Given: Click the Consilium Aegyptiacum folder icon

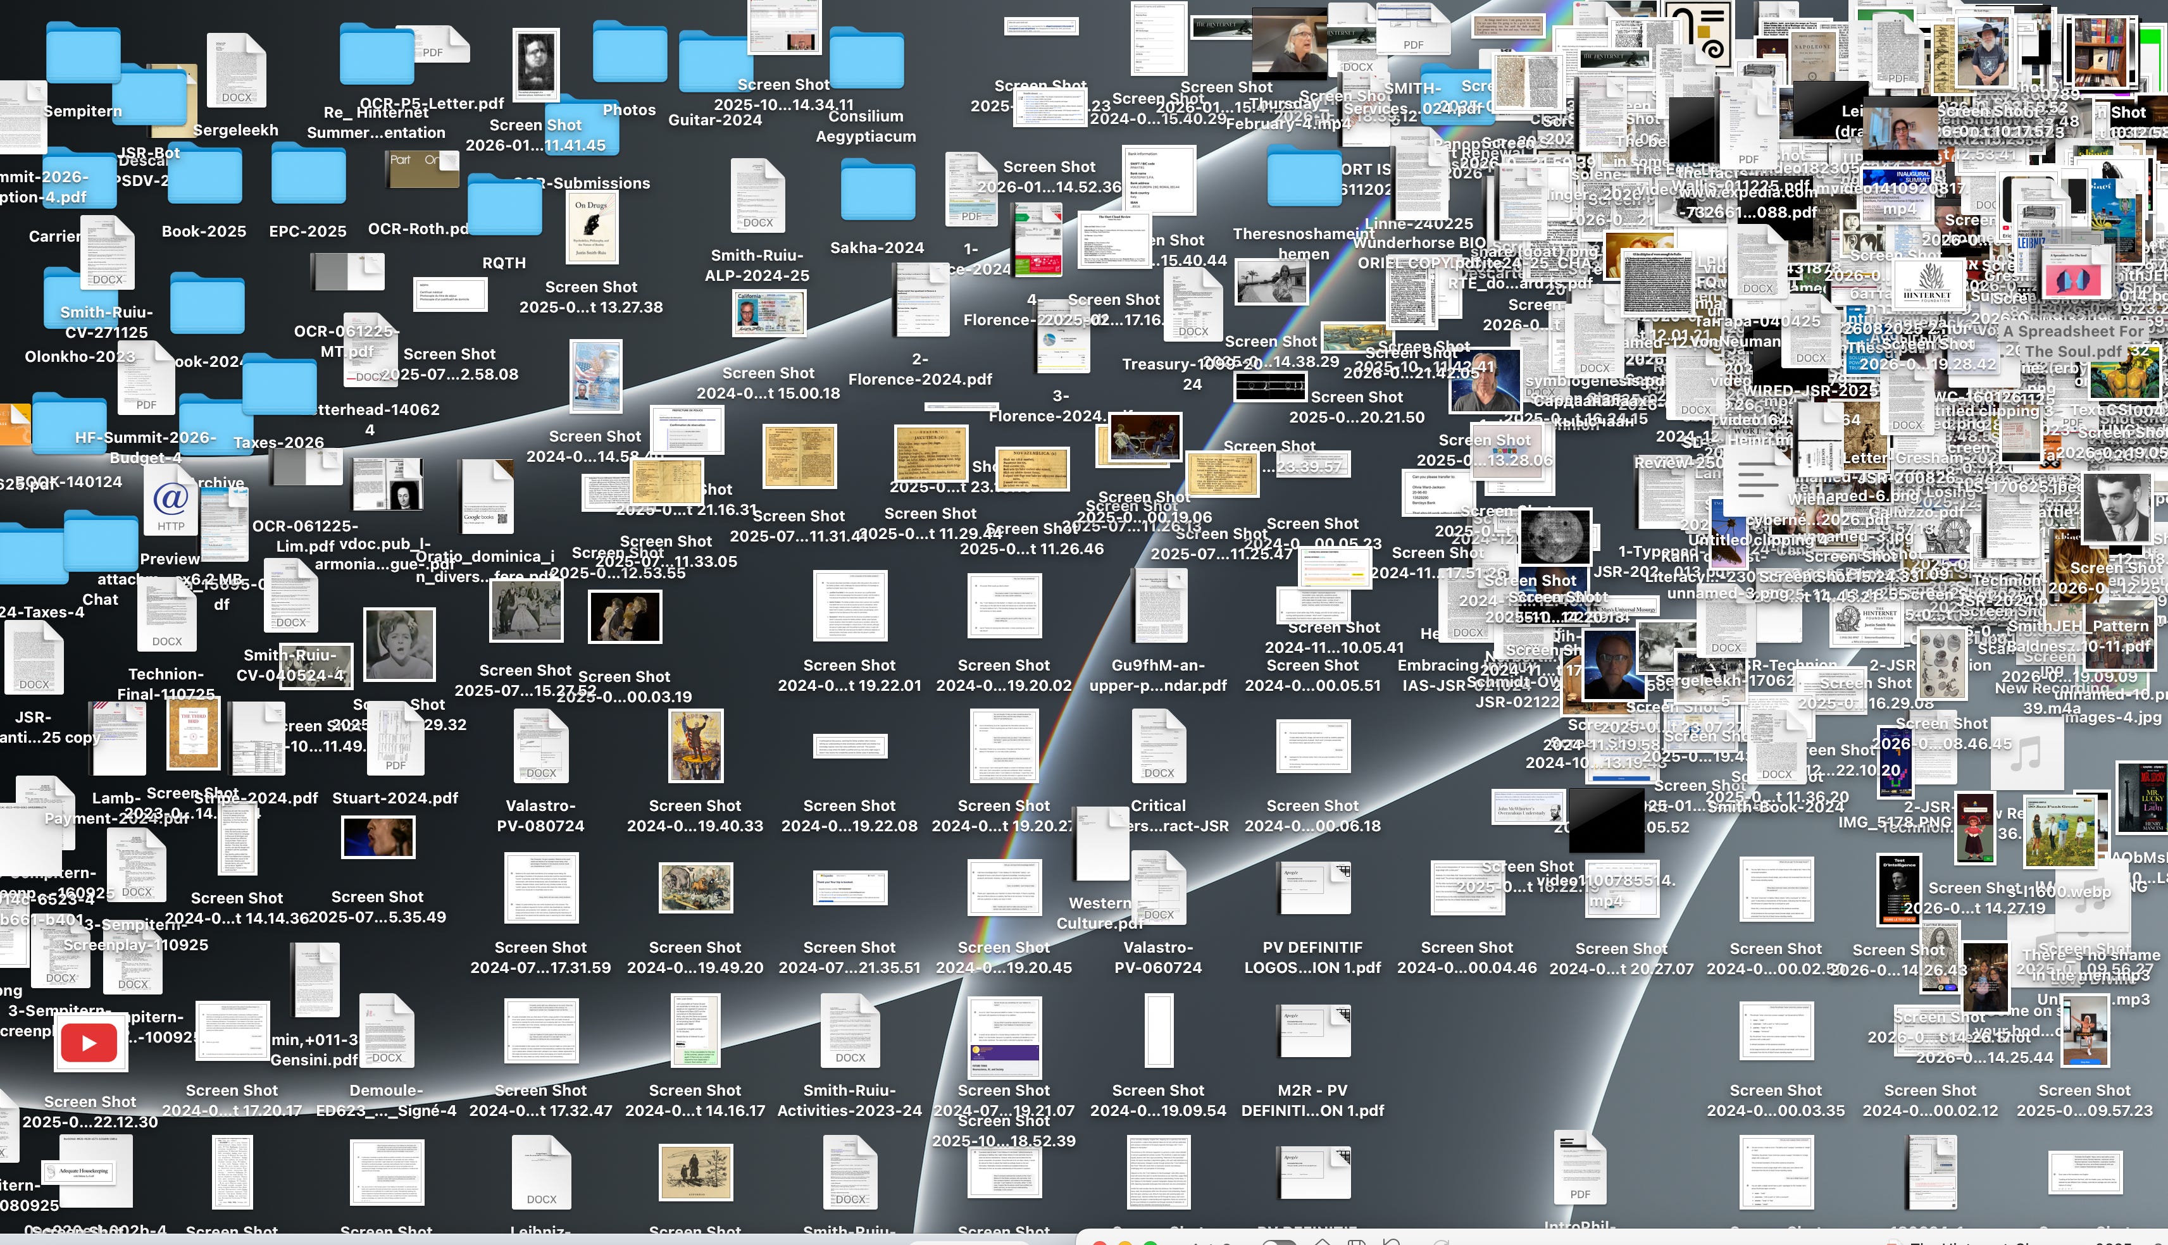Looking at the screenshot, I should click(866, 58).
